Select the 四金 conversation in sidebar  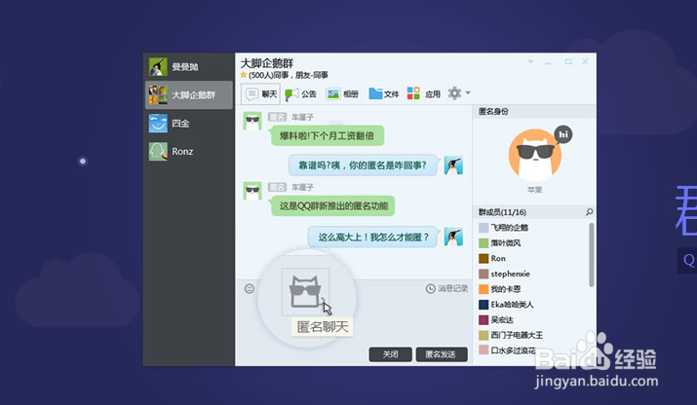coord(189,123)
